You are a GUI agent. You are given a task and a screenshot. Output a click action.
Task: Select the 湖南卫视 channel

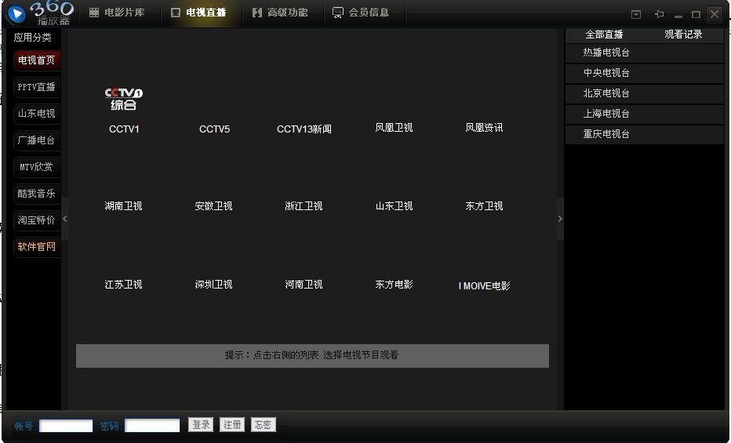(x=124, y=206)
